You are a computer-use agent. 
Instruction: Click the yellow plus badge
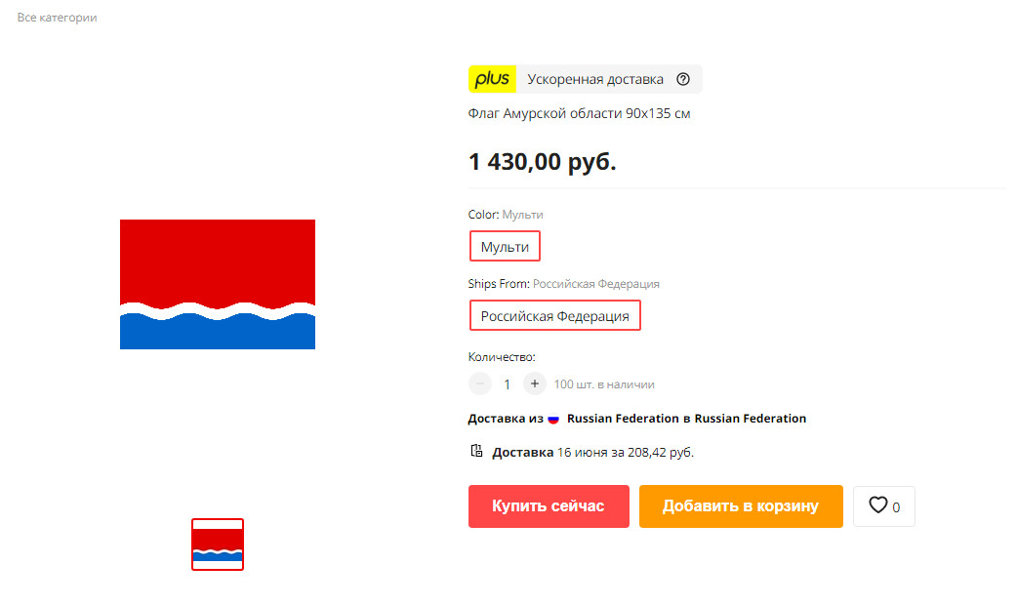pos(492,79)
